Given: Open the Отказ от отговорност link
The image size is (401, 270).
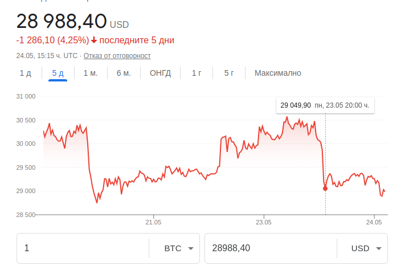Looking at the screenshot, I should [x=117, y=56].
